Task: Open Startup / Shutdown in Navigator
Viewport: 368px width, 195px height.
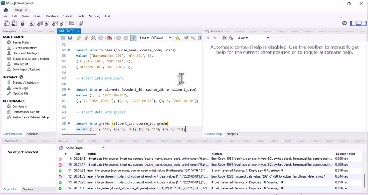Action: click(x=25, y=83)
